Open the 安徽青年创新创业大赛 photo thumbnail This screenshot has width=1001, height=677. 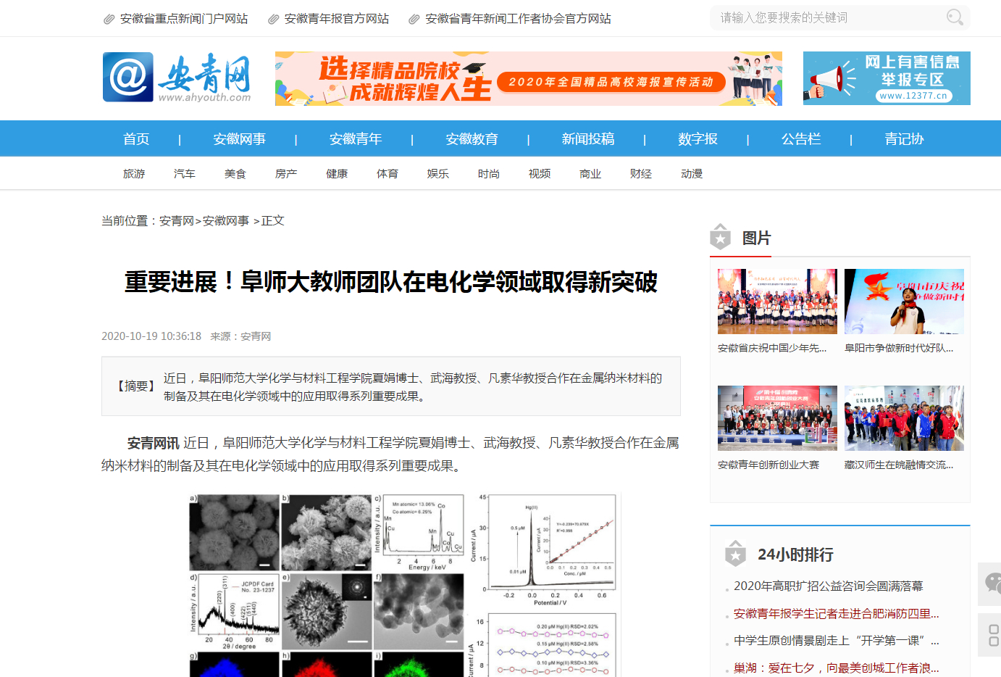776,418
